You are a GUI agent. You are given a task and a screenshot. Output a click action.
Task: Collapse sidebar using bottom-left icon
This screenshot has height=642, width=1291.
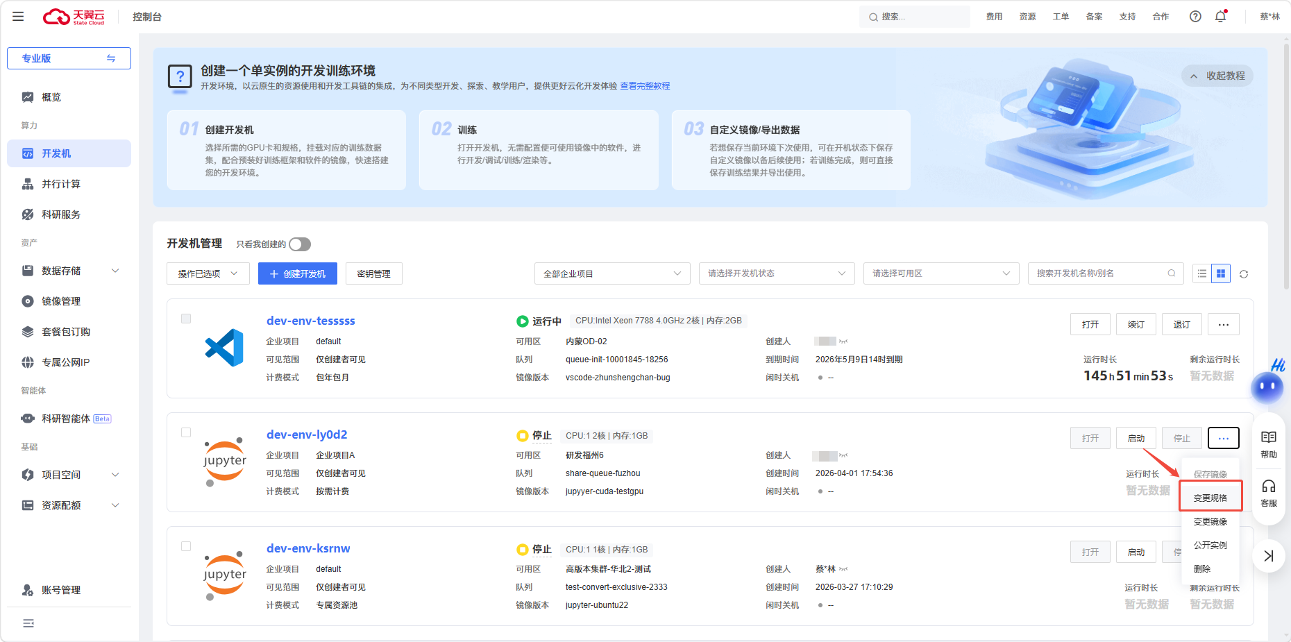pos(28,623)
